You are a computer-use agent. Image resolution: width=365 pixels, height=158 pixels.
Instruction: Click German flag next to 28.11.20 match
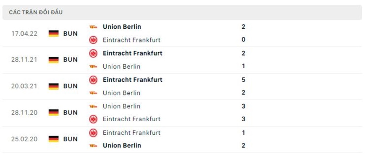54,113
